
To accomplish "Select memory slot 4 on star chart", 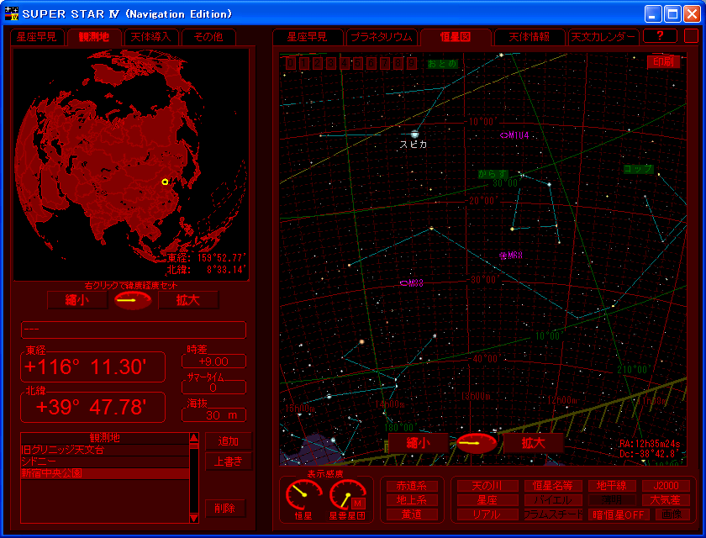I will (345, 64).
